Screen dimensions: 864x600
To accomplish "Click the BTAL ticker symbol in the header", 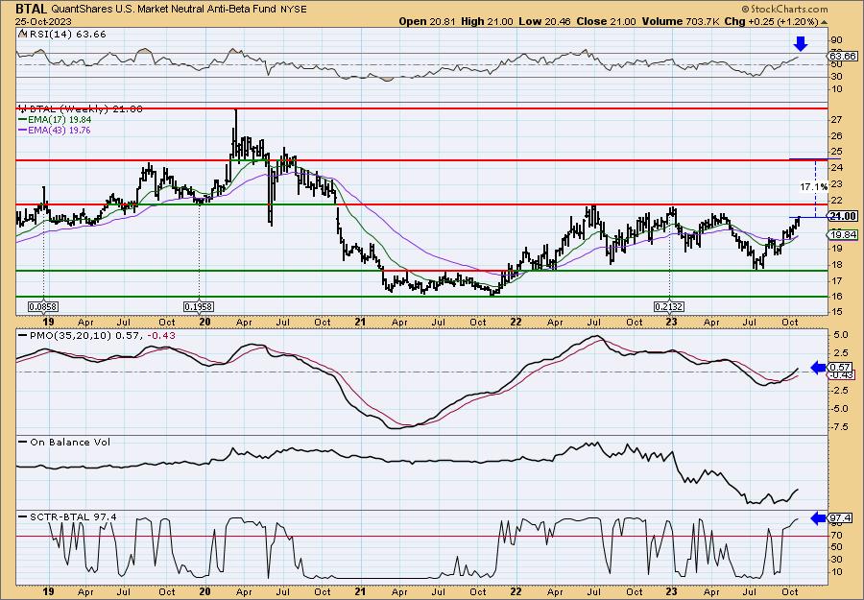I will tap(32, 9).
